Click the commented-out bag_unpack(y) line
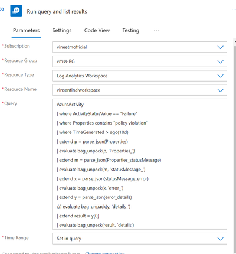This screenshot has width=236, height=254. (x=94, y=207)
